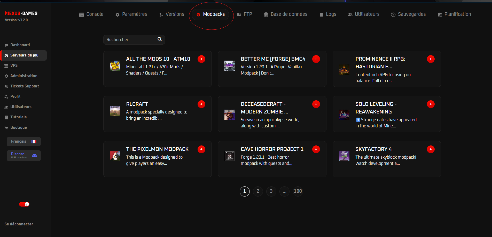Click the Version v3.2.0 label
Viewport: 492px width, 237px height.
pyautogui.click(x=16, y=20)
